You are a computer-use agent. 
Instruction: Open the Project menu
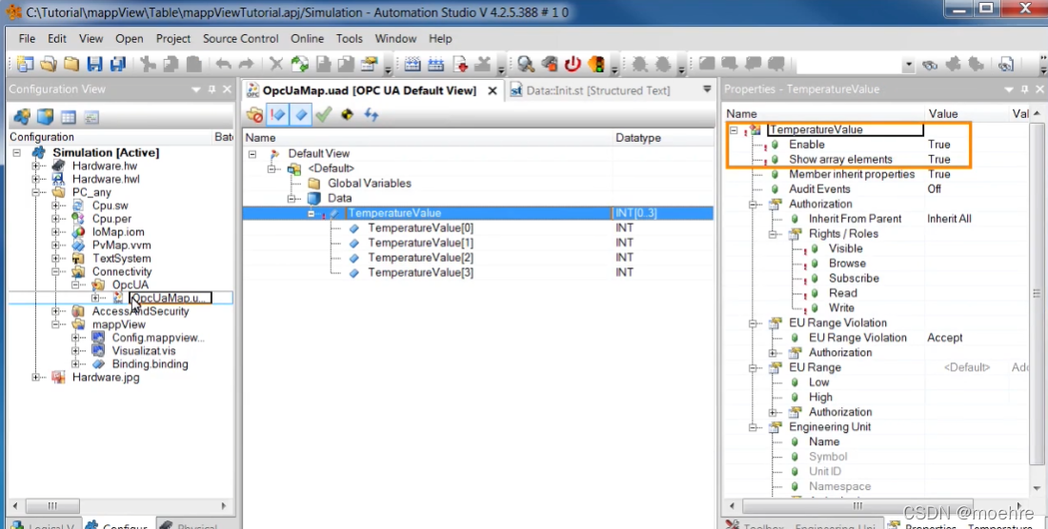[173, 39]
